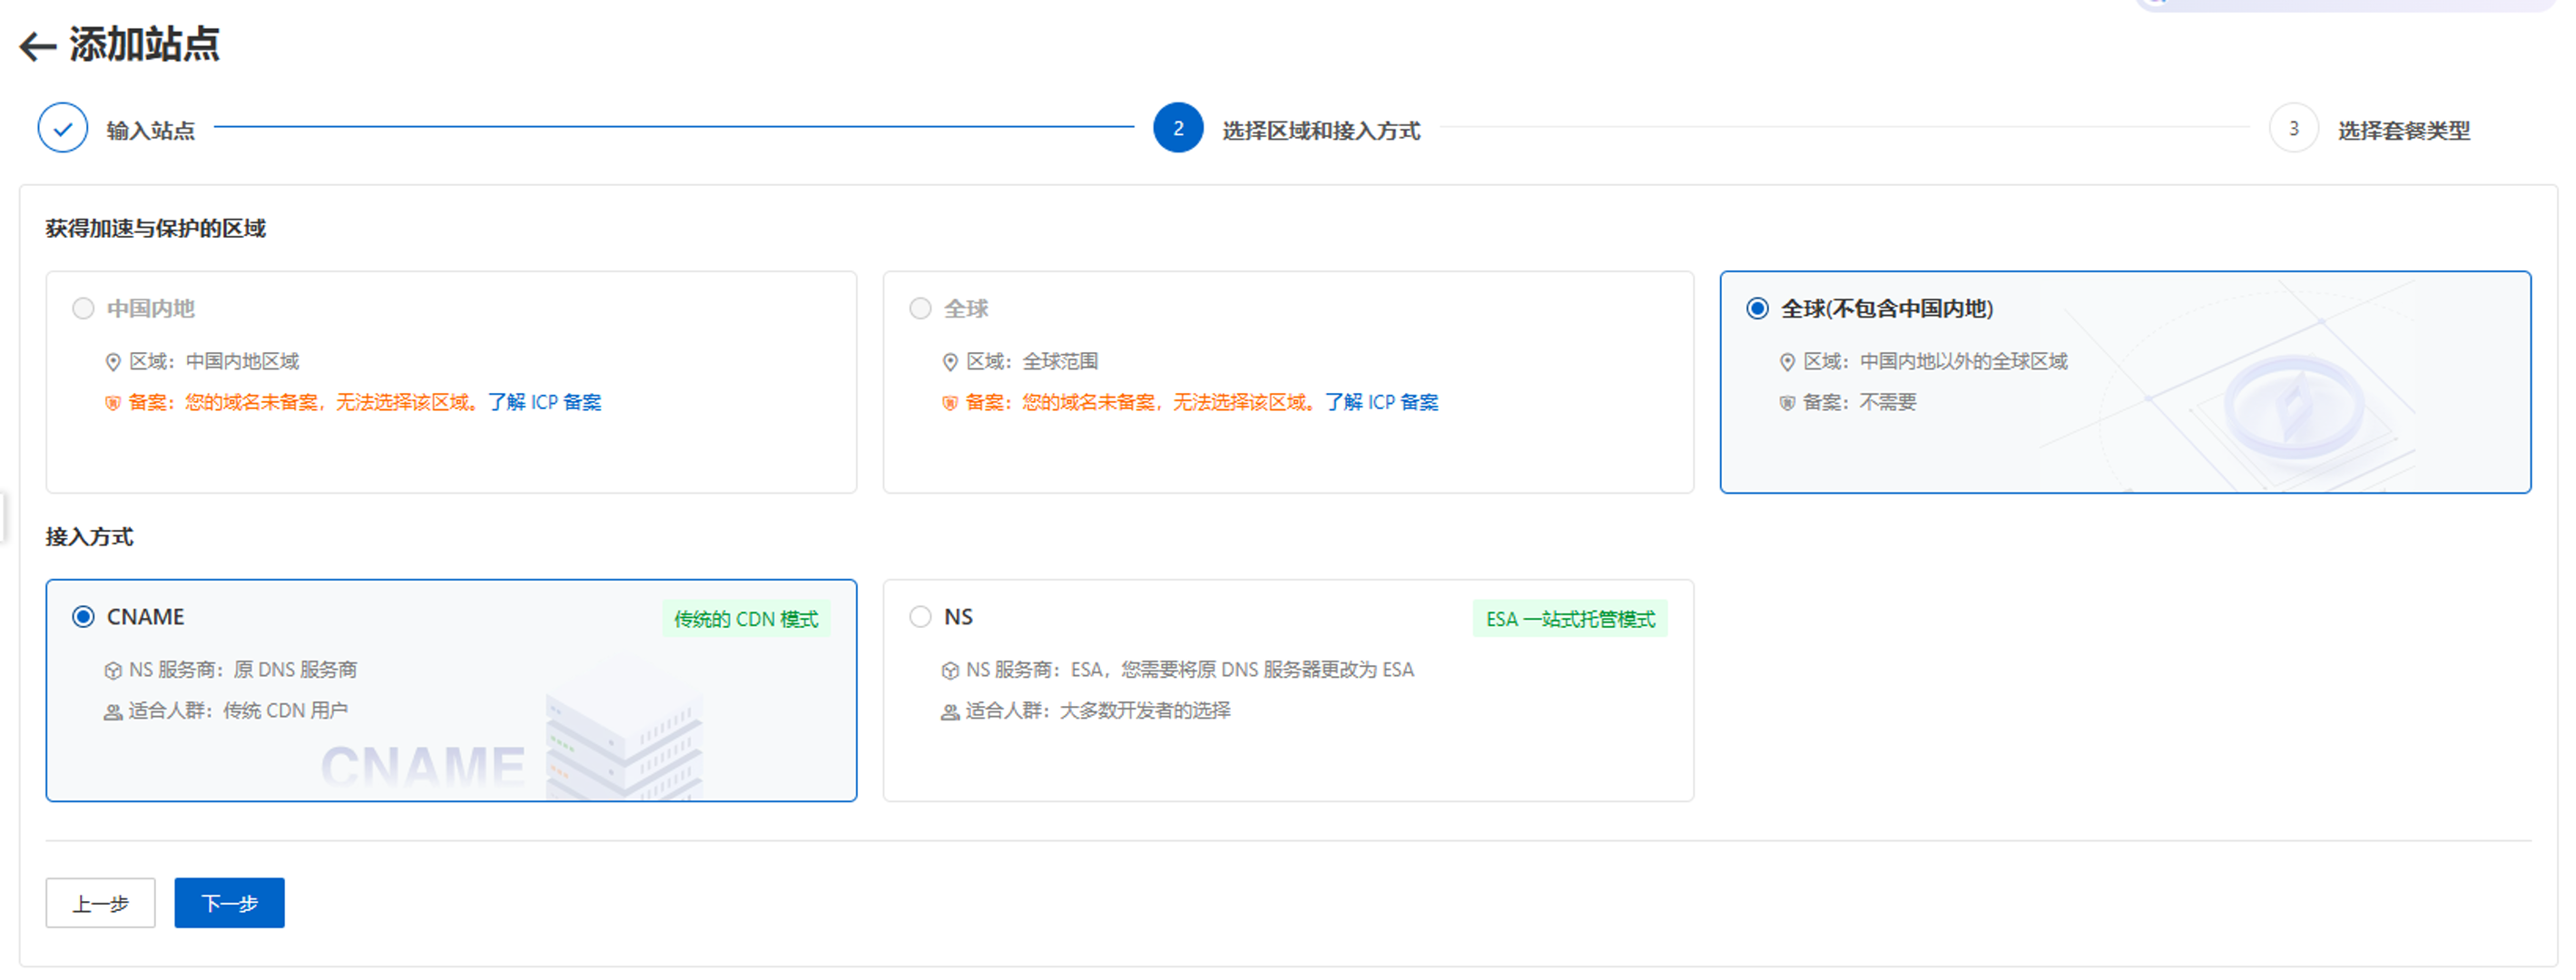Click the 上一步 button

pos(100,903)
